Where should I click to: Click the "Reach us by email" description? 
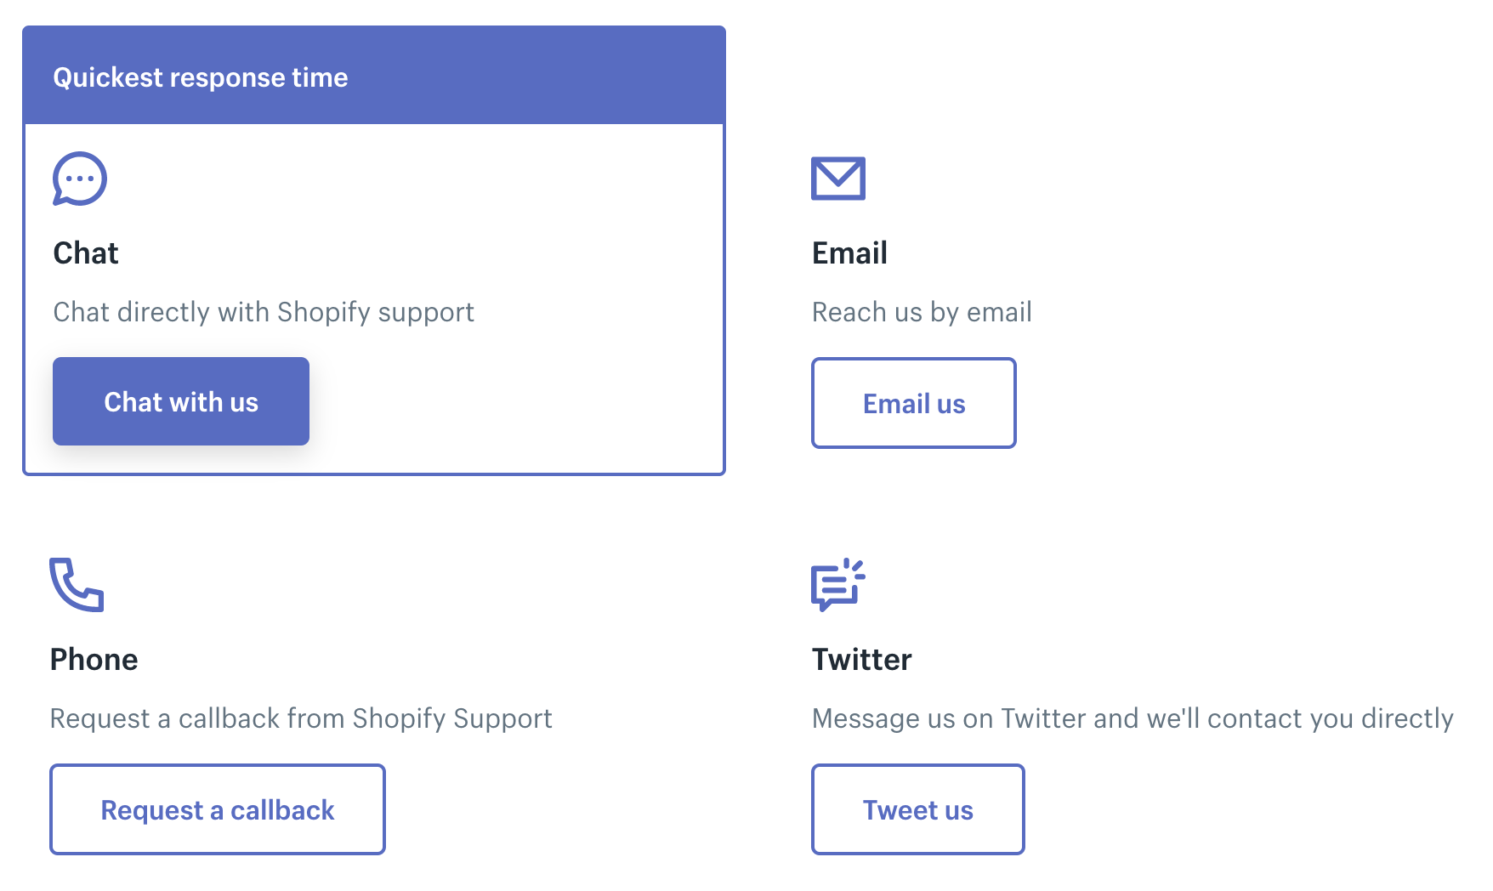(x=922, y=312)
